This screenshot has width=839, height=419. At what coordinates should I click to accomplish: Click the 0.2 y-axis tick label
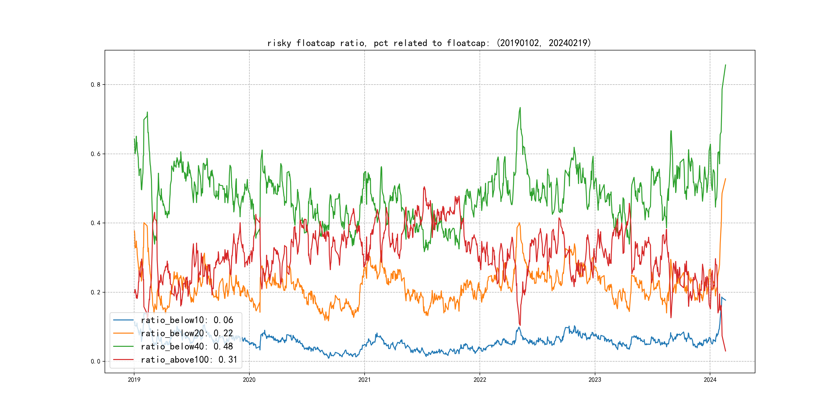[96, 292]
